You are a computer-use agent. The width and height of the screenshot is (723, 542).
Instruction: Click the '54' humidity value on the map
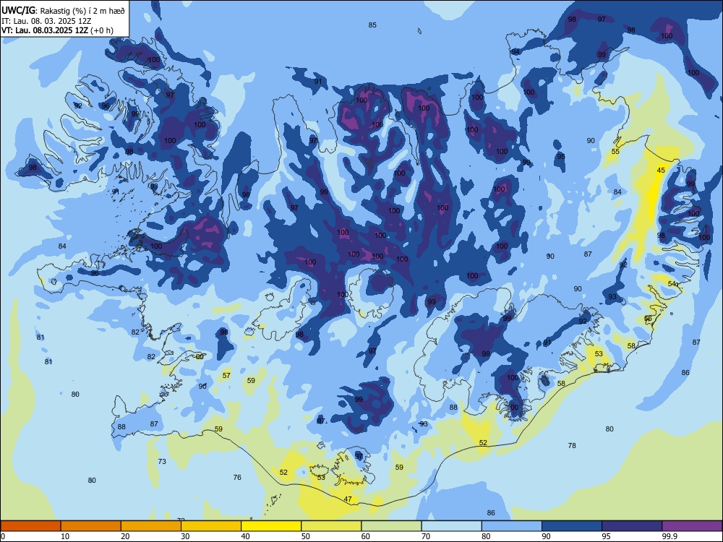pyautogui.click(x=672, y=283)
